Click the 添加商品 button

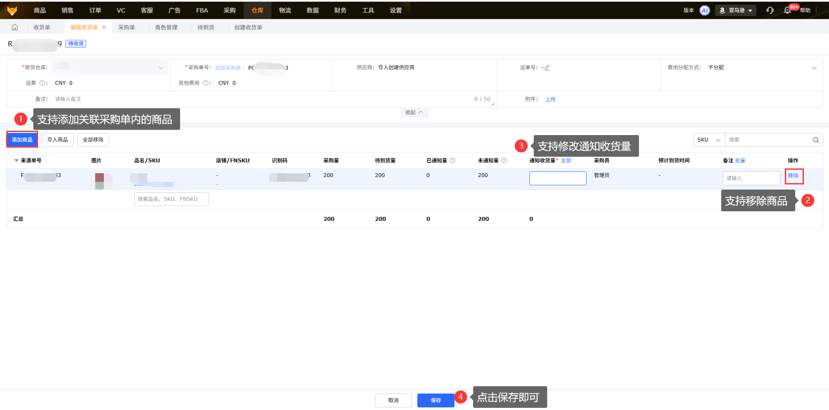22,140
